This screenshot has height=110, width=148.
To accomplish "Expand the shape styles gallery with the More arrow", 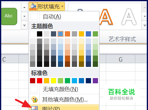I will pos(24,25).
